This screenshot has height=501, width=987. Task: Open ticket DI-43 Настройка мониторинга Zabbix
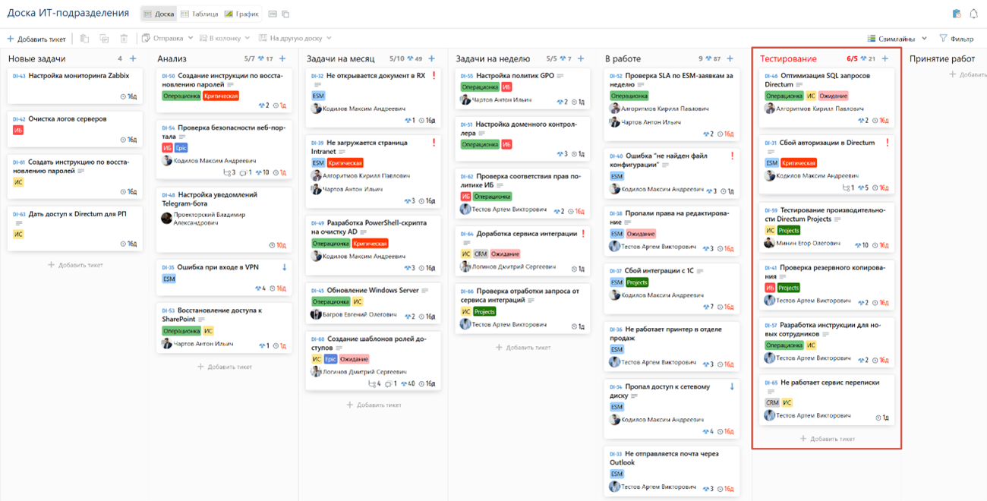[x=79, y=76]
